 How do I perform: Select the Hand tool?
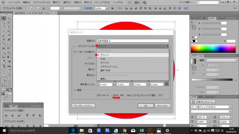[4, 74]
